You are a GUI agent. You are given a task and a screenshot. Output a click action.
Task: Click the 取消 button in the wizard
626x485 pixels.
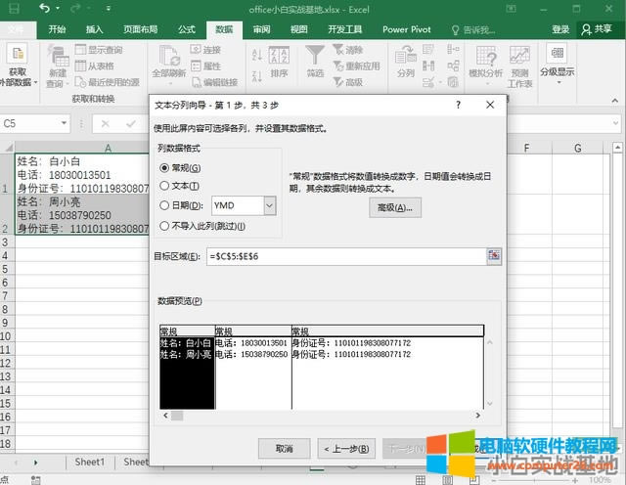coord(285,449)
